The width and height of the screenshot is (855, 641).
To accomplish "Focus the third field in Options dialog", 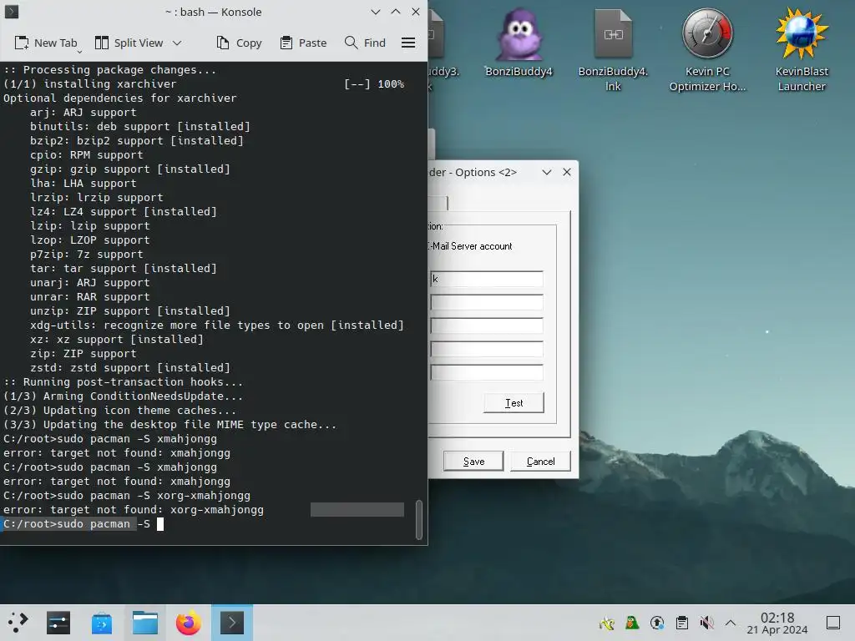I will click(486, 326).
